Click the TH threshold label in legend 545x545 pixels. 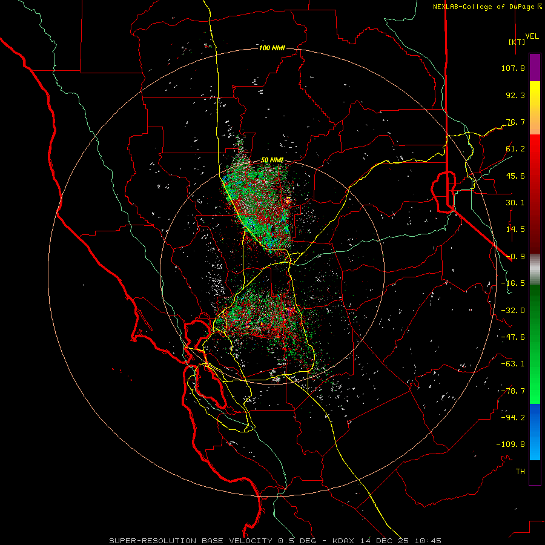[x=520, y=472]
